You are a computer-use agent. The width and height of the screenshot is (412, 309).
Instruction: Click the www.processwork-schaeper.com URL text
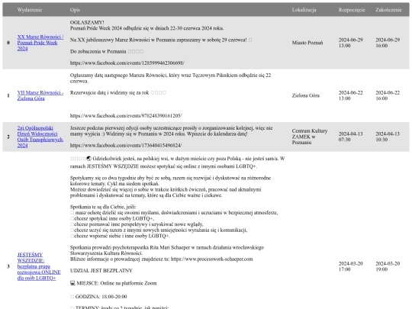(x=212, y=259)
